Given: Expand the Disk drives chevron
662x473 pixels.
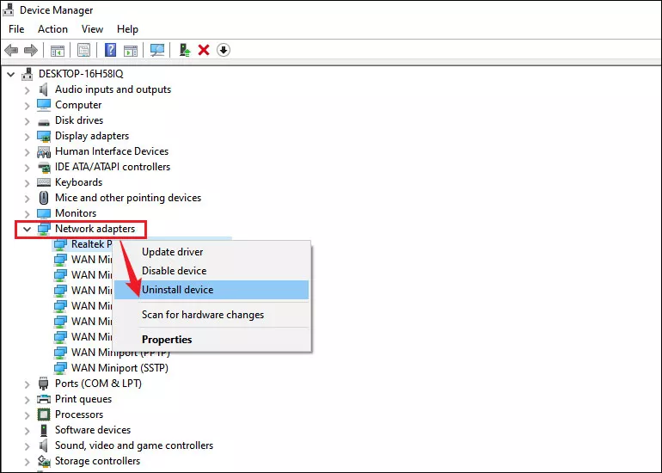Looking at the screenshot, I should [x=28, y=121].
